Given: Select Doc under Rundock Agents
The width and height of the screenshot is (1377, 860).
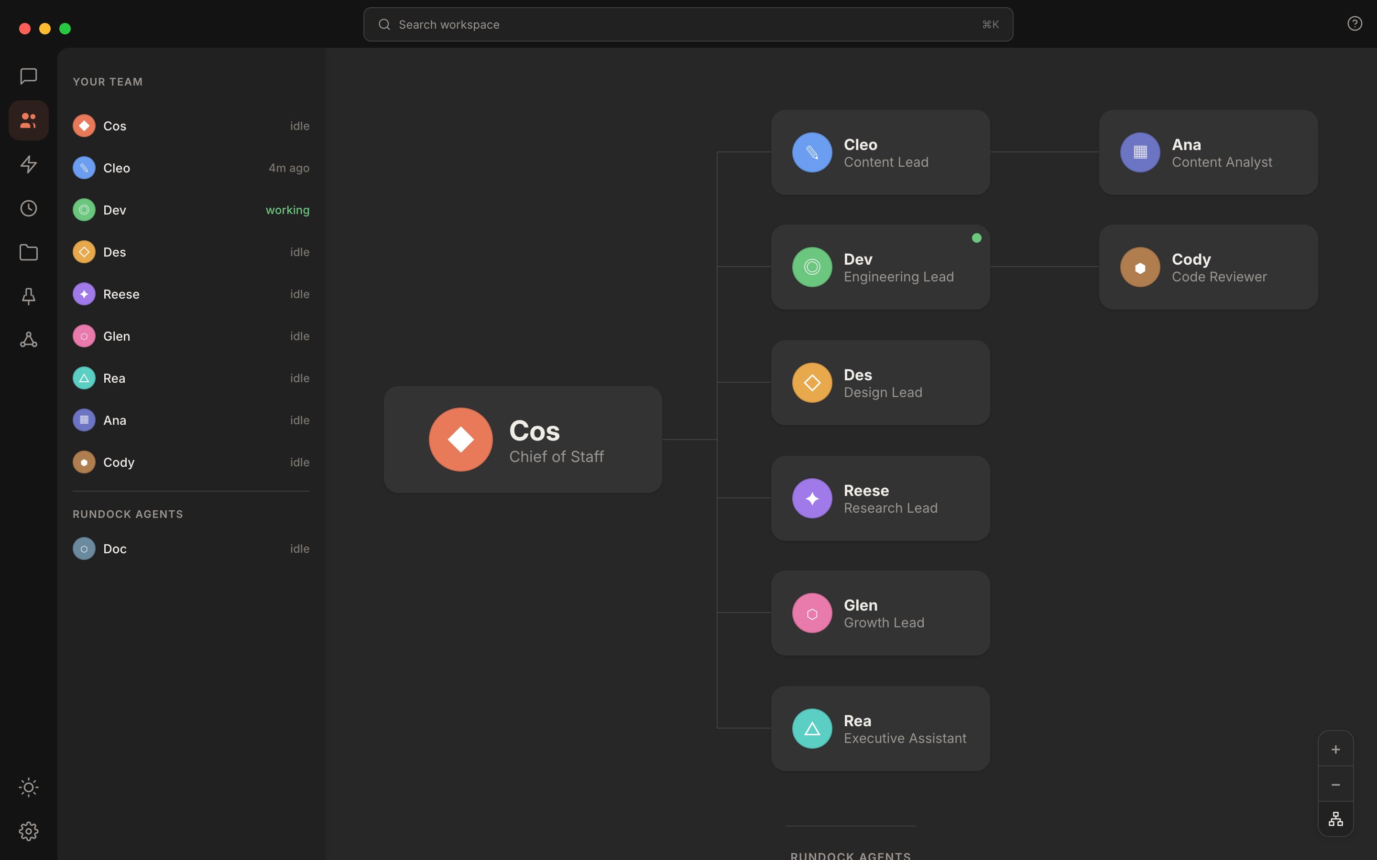Looking at the screenshot, I should pos(191,549).
